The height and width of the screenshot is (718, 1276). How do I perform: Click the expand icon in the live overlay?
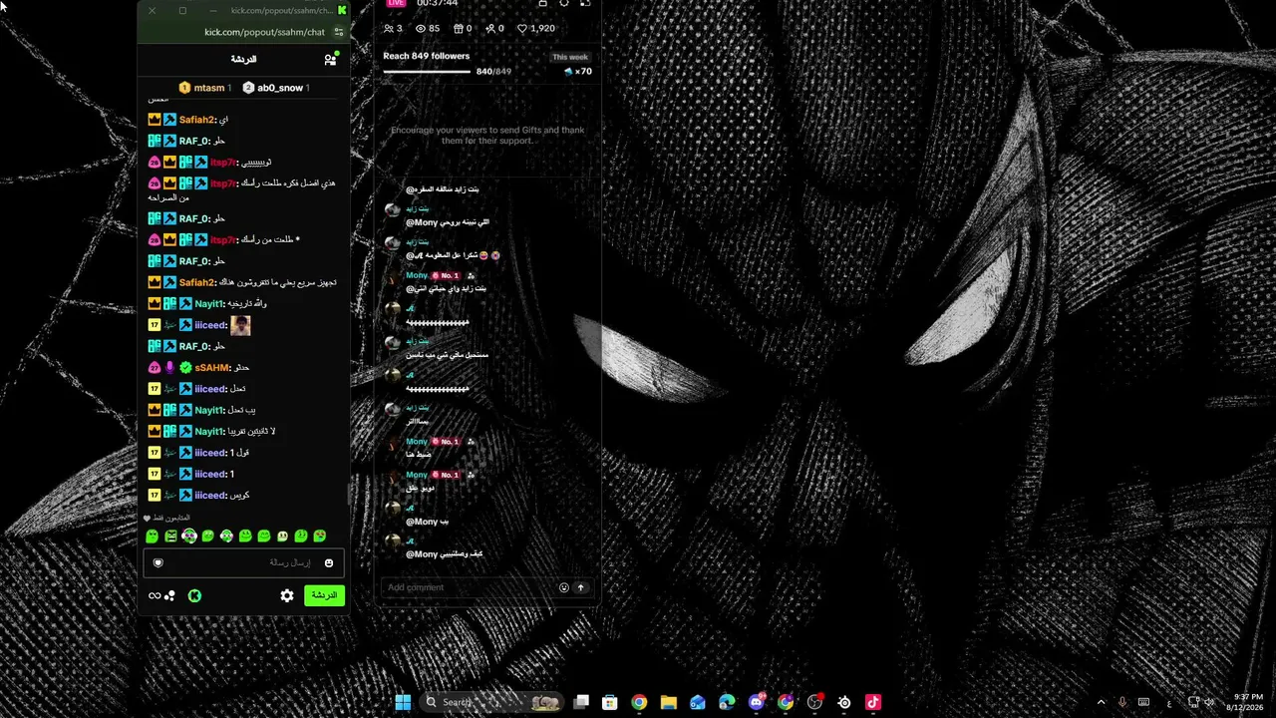(585, 3)
